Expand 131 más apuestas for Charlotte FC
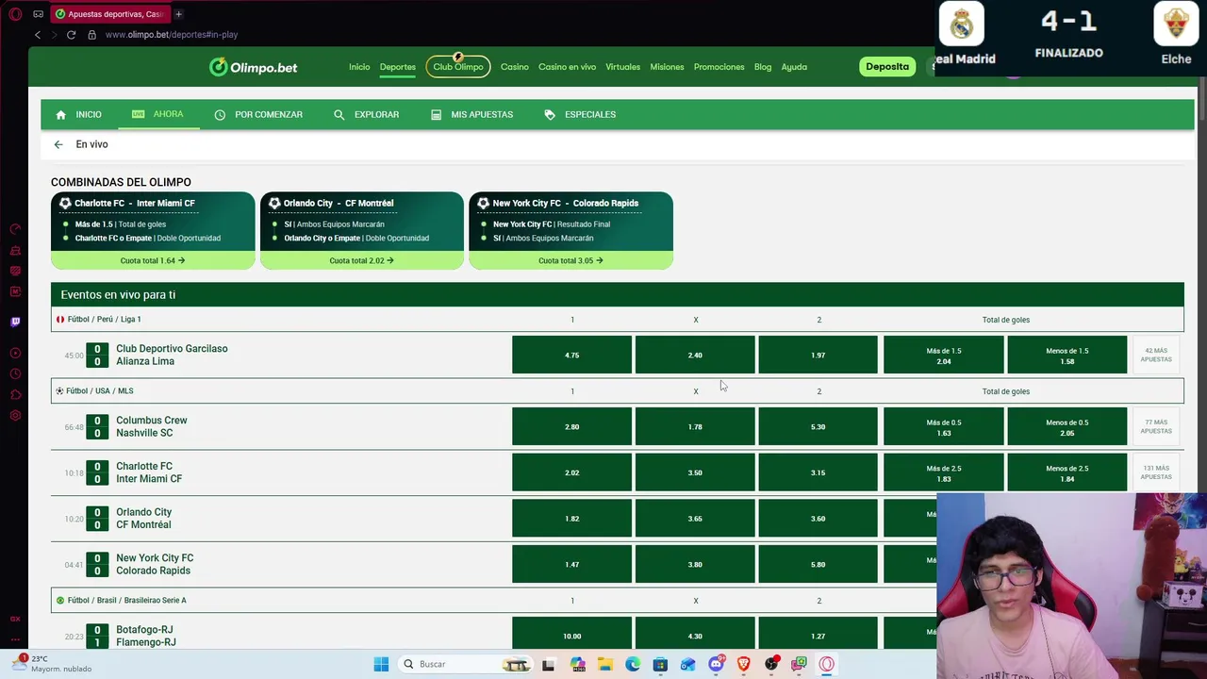The image size is (1207, 679). (x=1156, y=472)
